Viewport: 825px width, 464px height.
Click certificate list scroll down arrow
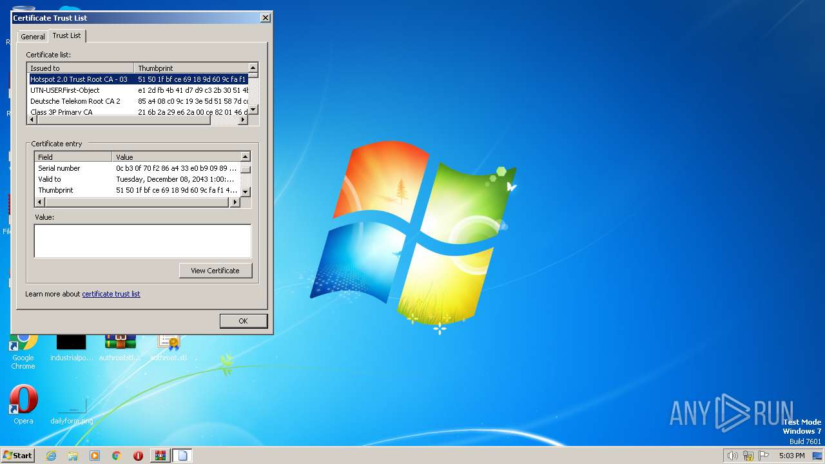[253, 110]
